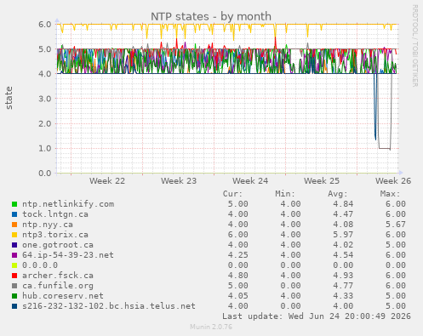Click the Avg: column header
The width and height of the screenshot is (423, 336).
[338, 194]
